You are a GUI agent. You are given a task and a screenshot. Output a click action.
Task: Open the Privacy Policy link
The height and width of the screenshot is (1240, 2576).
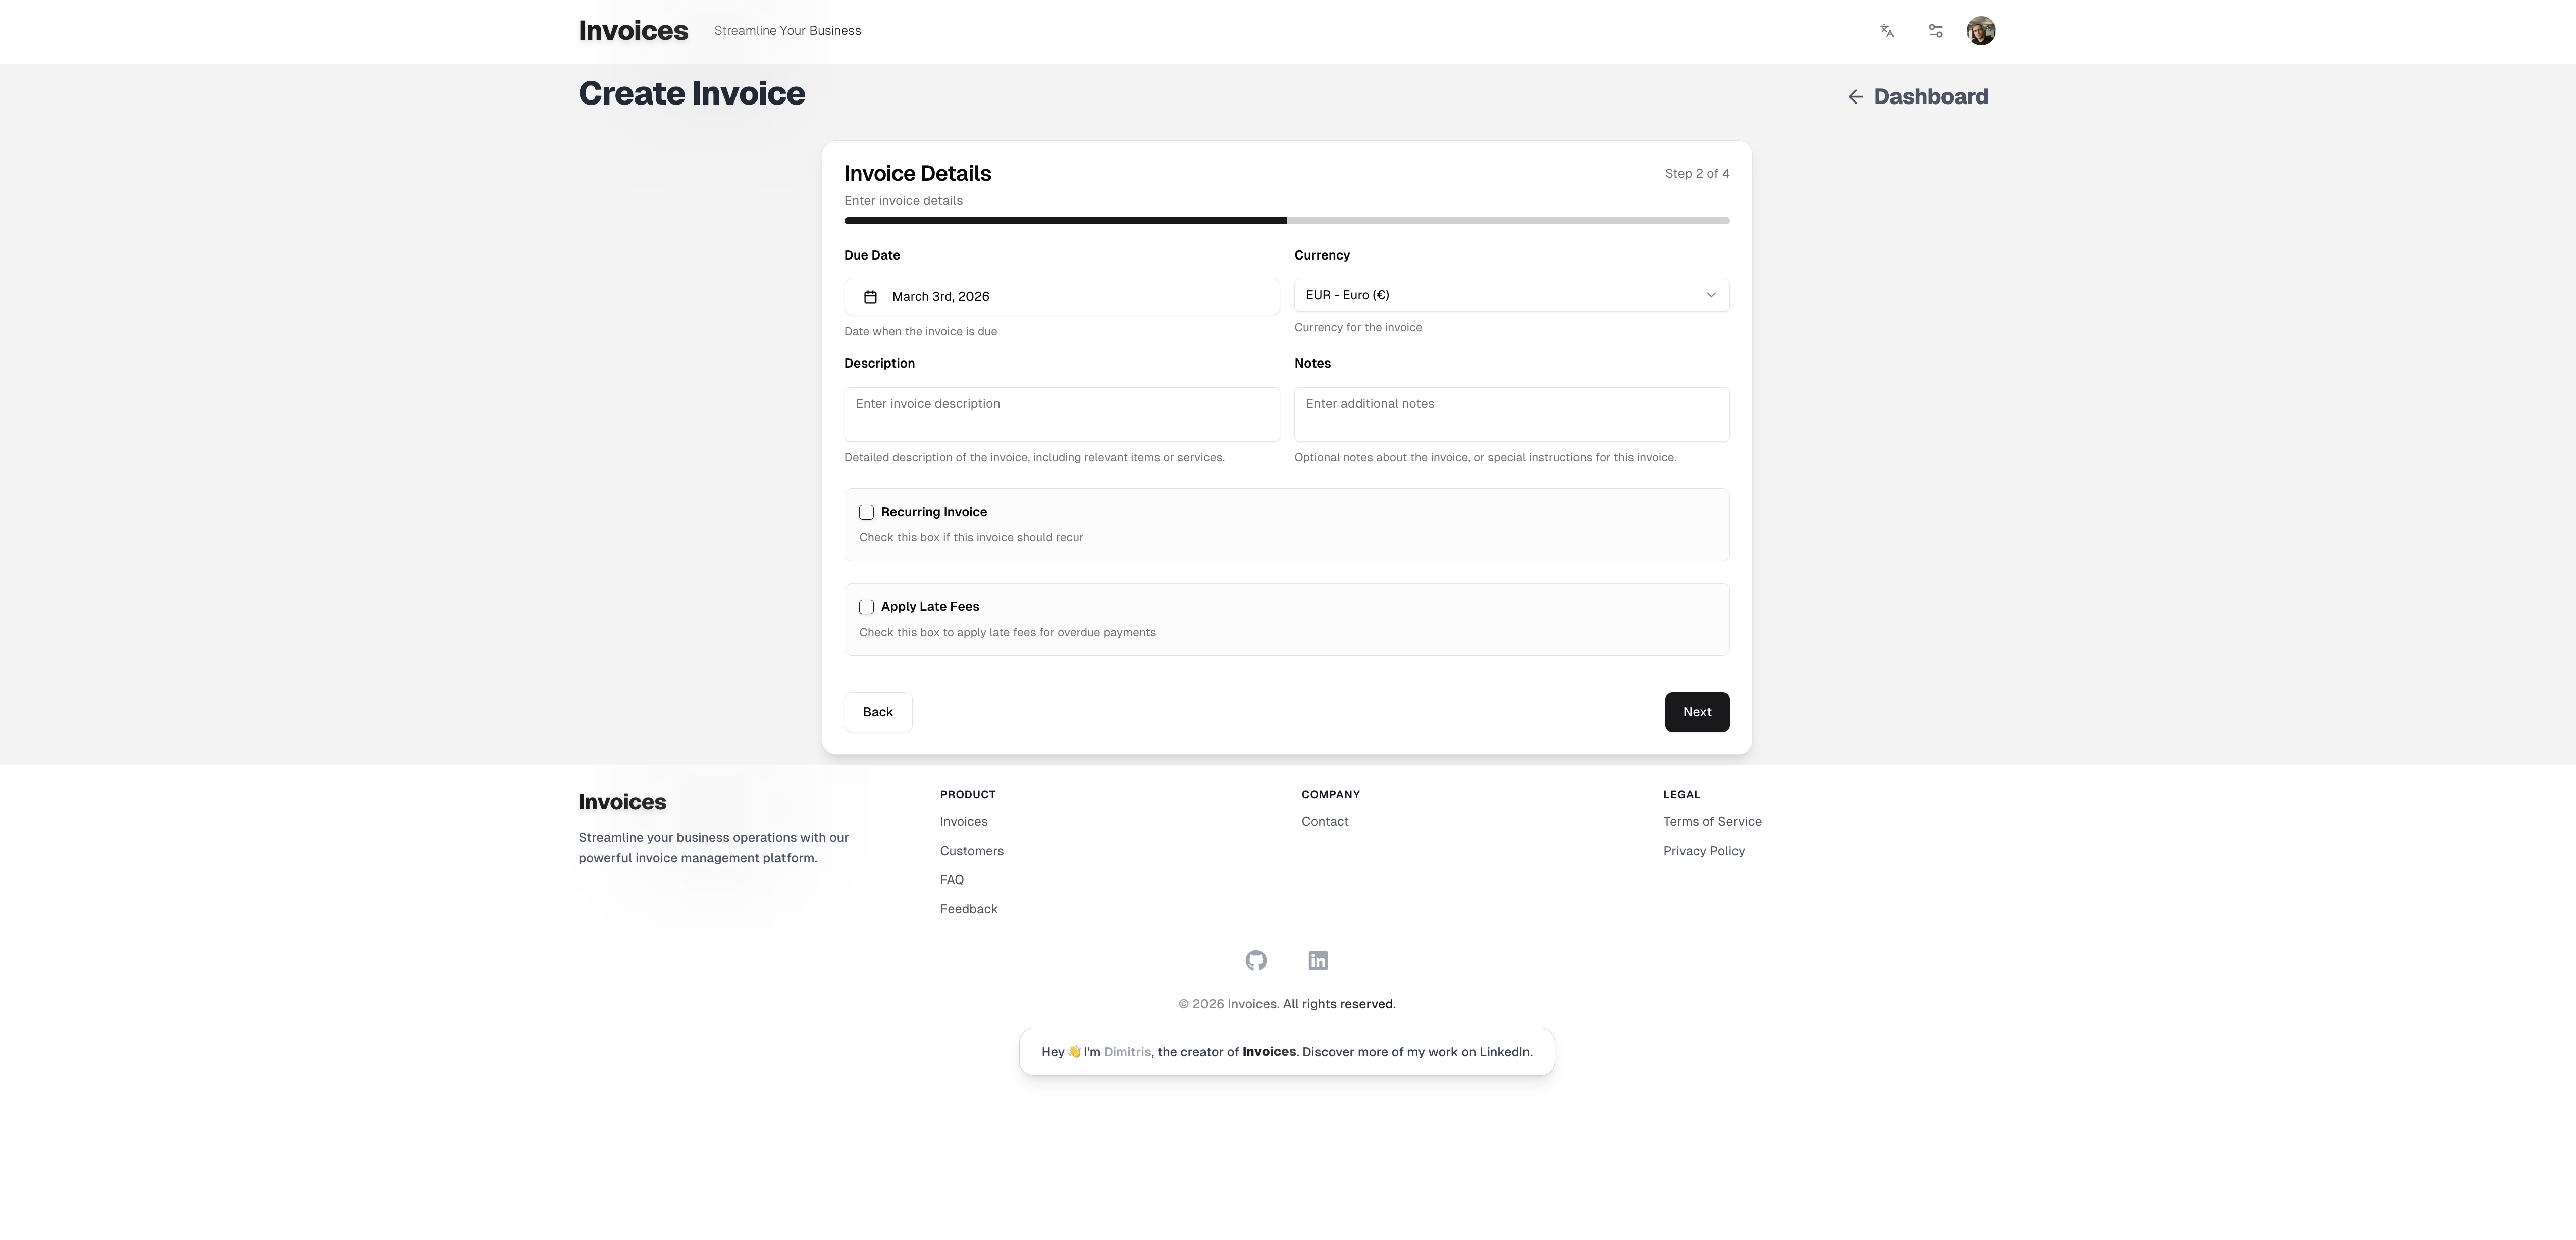click(1704, 850)
